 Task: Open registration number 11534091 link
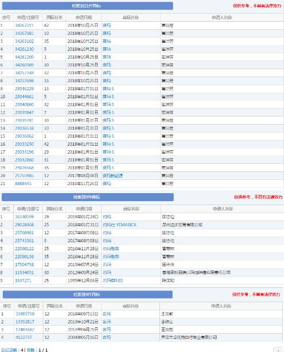(24, 273)
